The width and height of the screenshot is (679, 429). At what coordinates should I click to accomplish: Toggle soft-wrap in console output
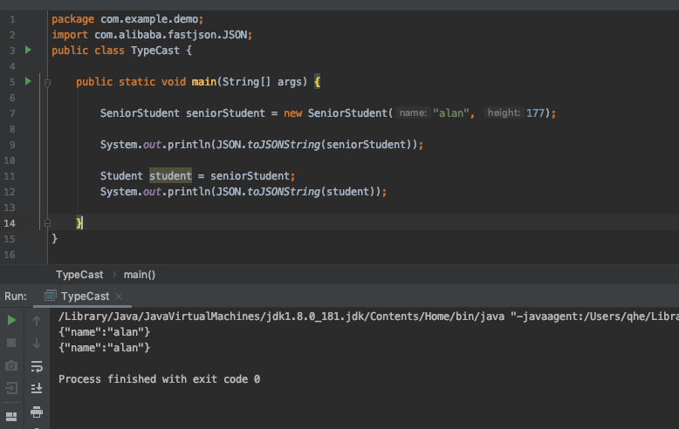(x=37, y=366)
